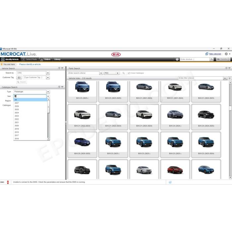
Task: Click the KIA logo
Action: point(116,54)
